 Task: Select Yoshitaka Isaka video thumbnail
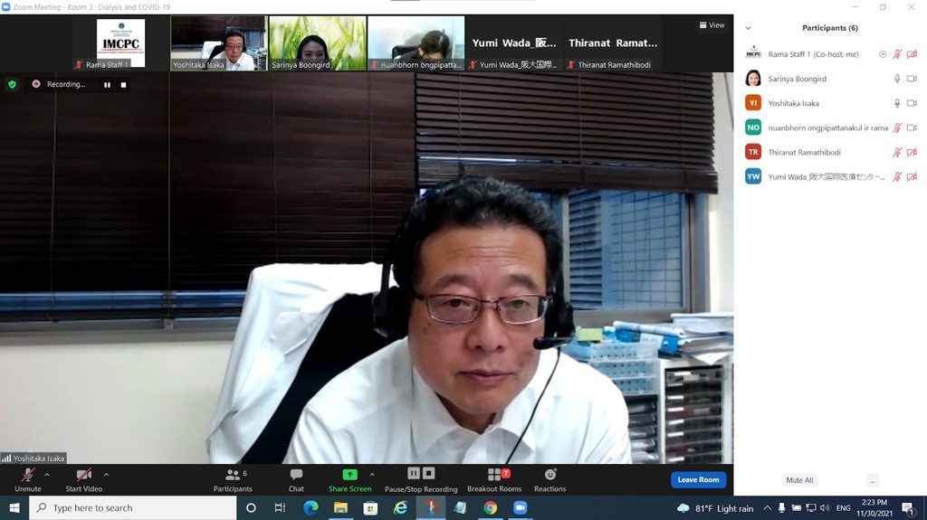(219, 43)
